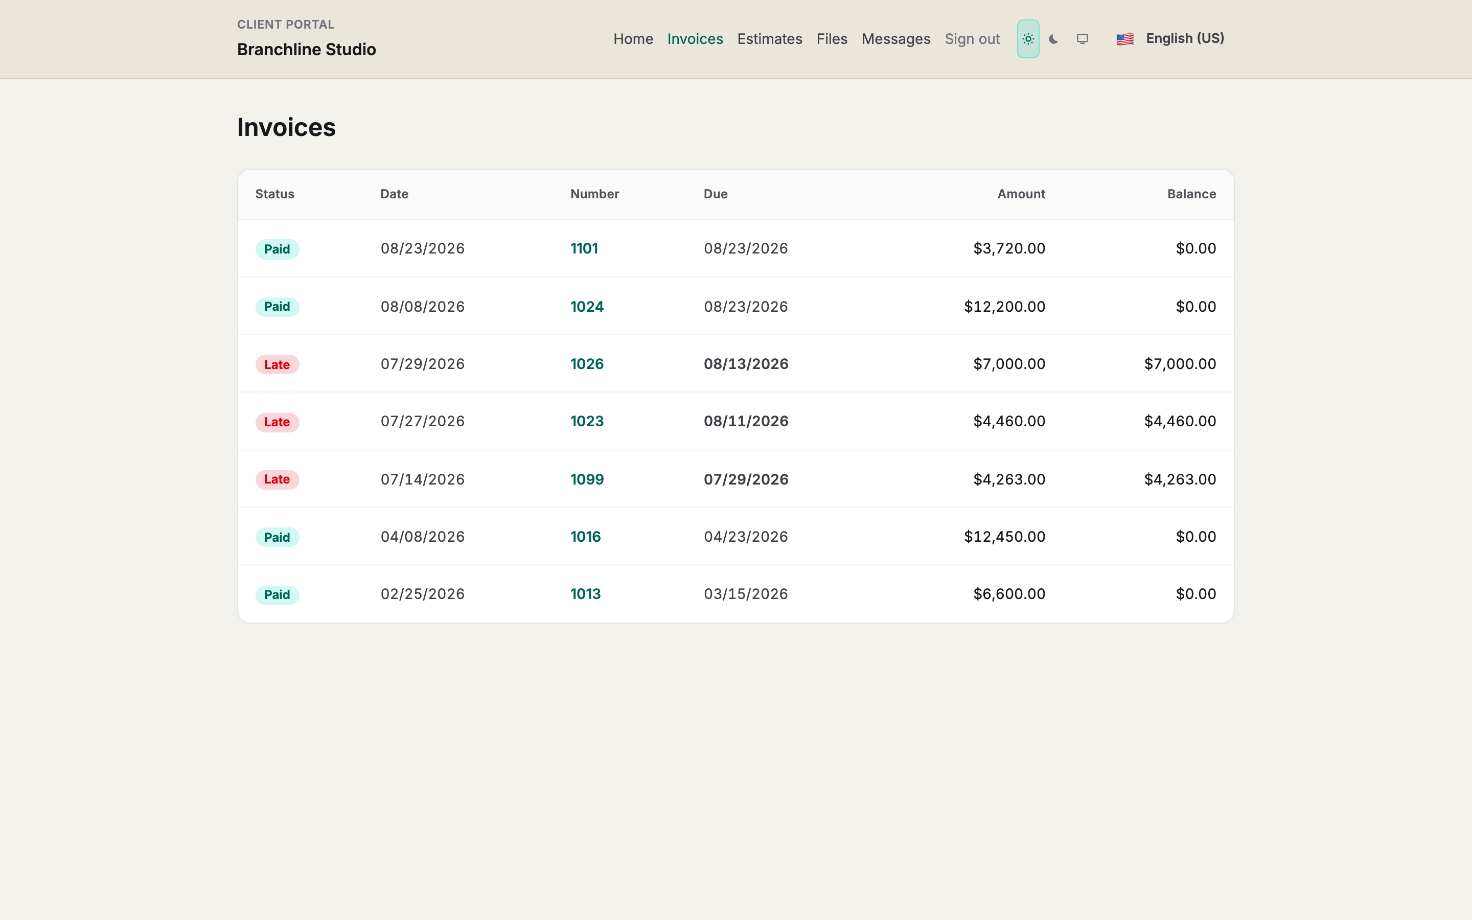
Task: View invoice 1023
Action: click(x=587, y=421)
